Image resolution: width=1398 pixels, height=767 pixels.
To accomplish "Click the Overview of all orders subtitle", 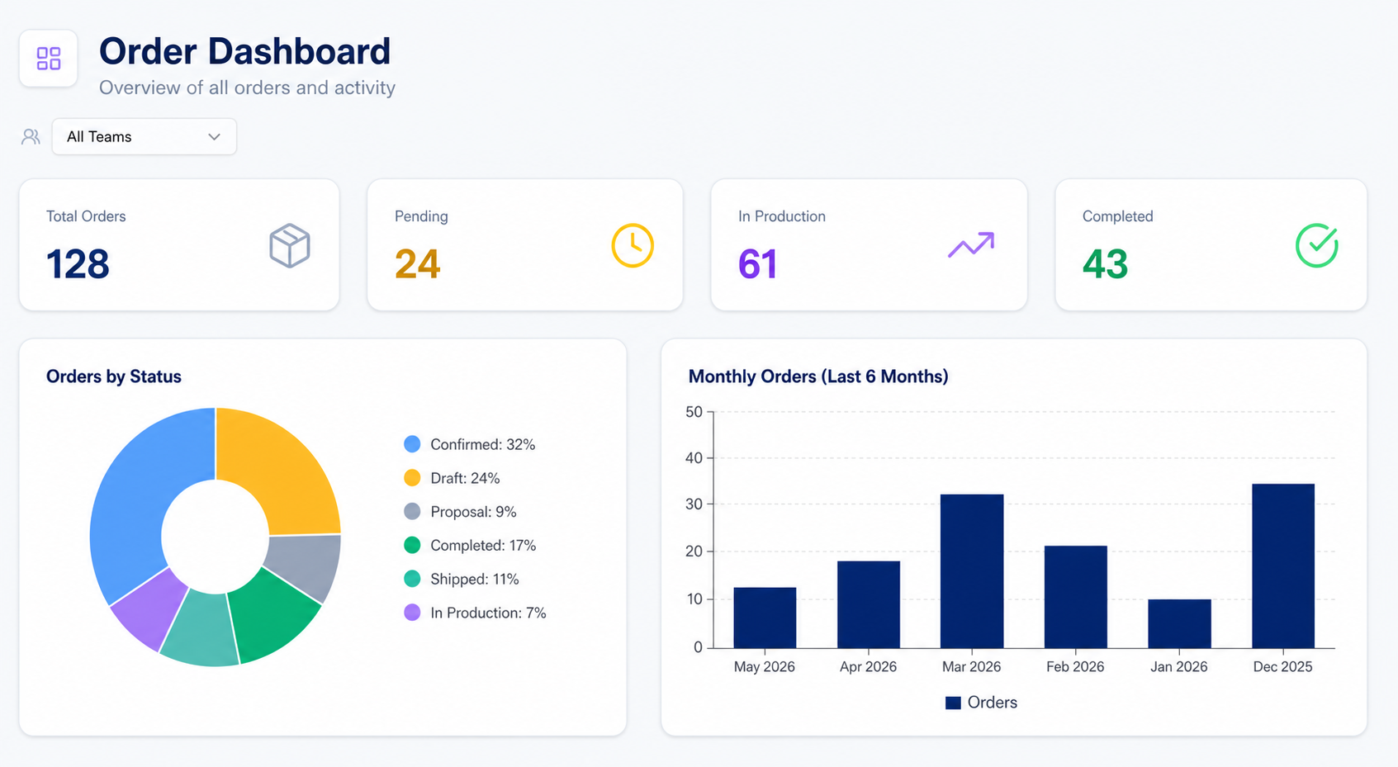I will [247, 88].
